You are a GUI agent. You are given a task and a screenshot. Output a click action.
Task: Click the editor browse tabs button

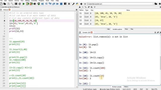(x=1, y=10)
